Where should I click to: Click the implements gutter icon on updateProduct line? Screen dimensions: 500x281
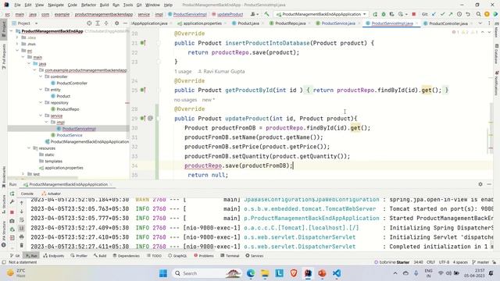click(143, 118)
